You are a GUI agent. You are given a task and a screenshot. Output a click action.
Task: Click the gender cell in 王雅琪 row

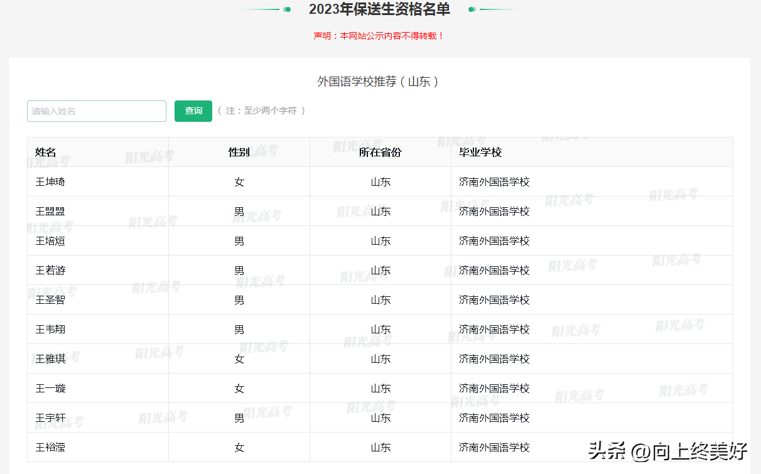click(x=239, y=359)
